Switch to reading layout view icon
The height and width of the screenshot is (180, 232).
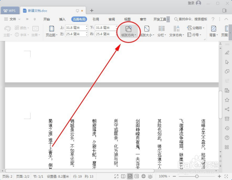123,176
